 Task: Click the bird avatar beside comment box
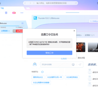(x=35, y=64)
